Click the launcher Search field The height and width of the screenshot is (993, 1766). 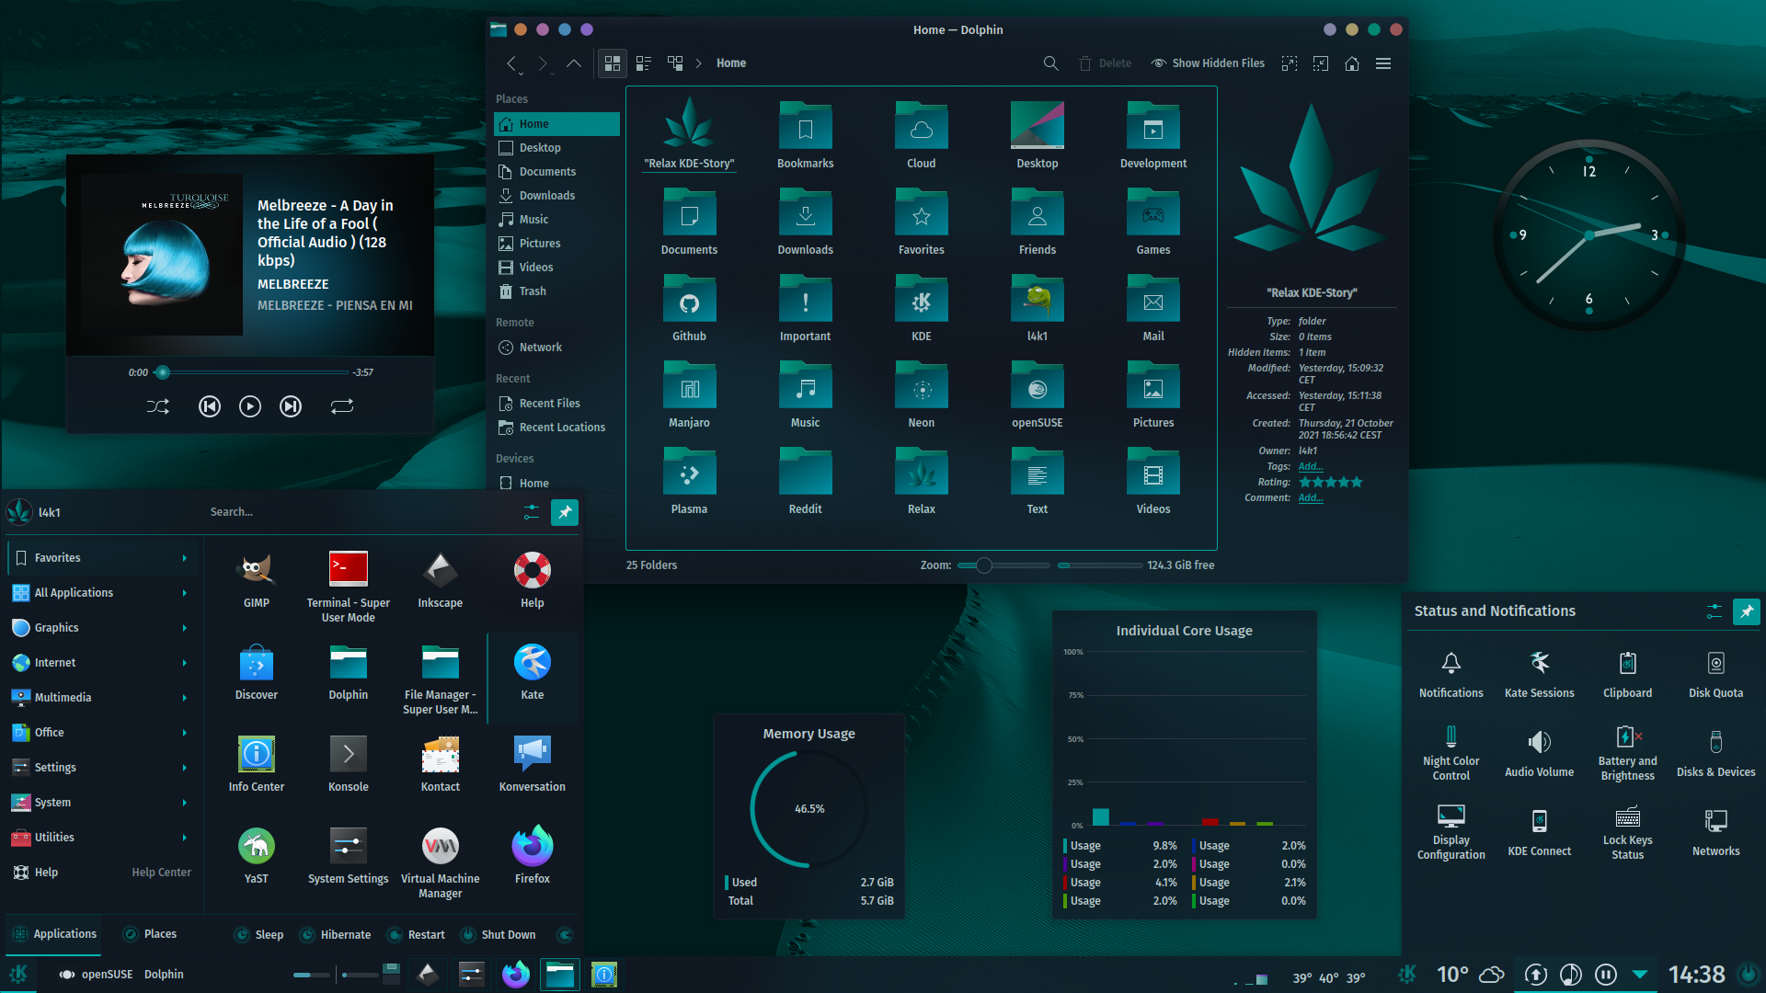(359, 512)
